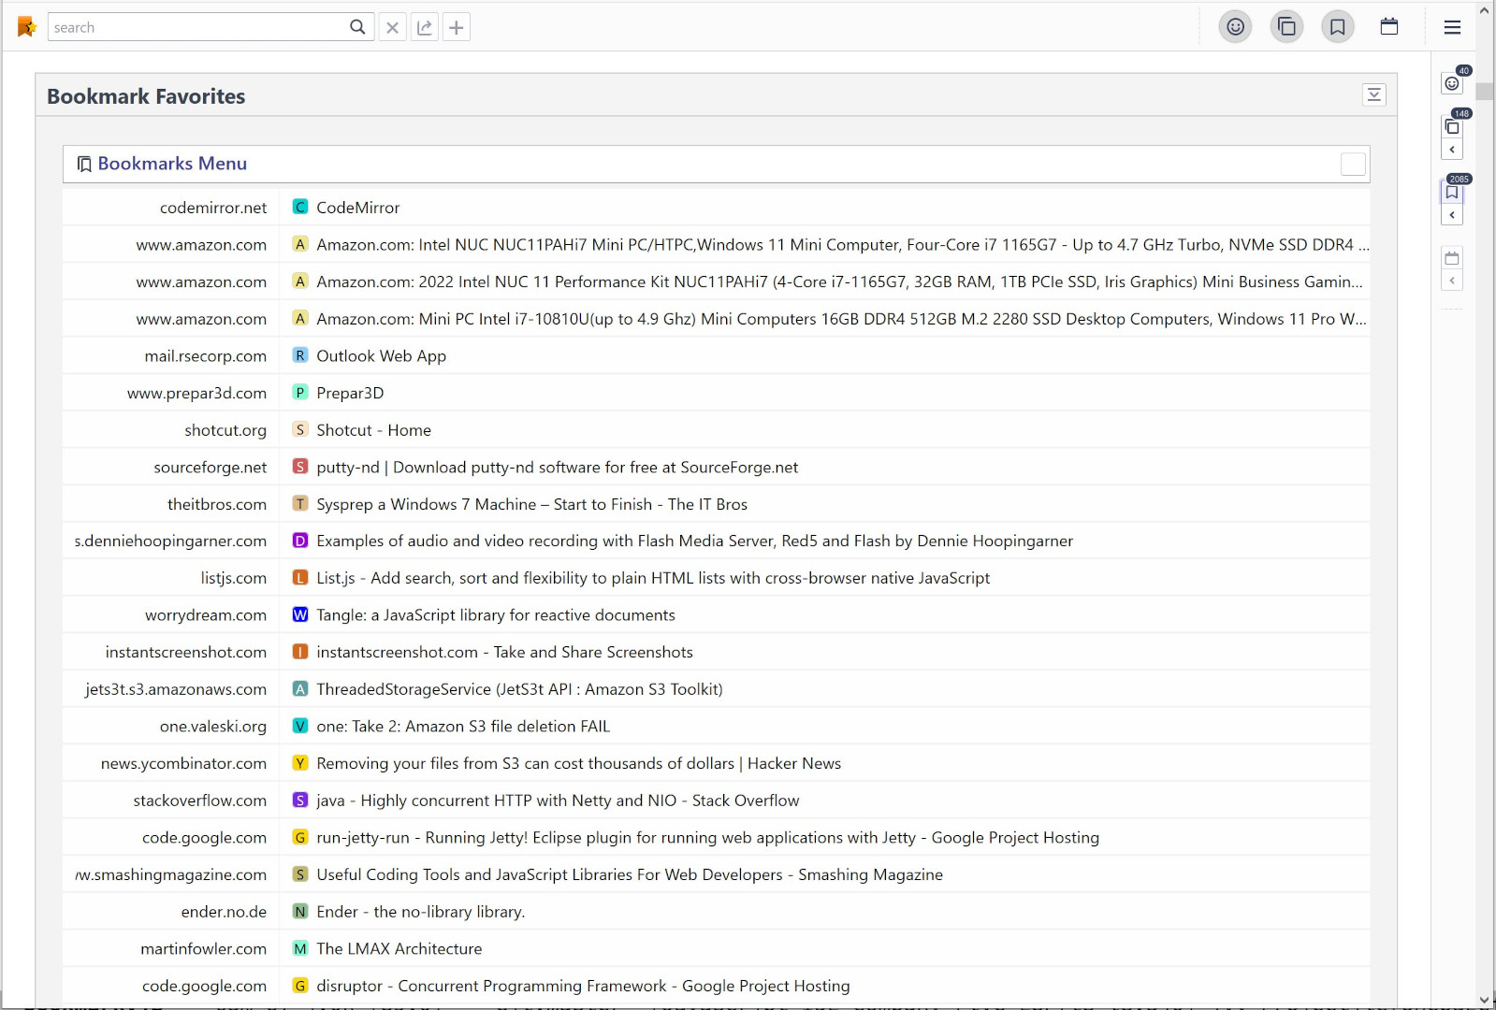Open the Intel NUC NUC11PAHi7 Mini PC bookmark
The width and height of the screenshot is (1496, 1010).
click(x=842, y=245)
